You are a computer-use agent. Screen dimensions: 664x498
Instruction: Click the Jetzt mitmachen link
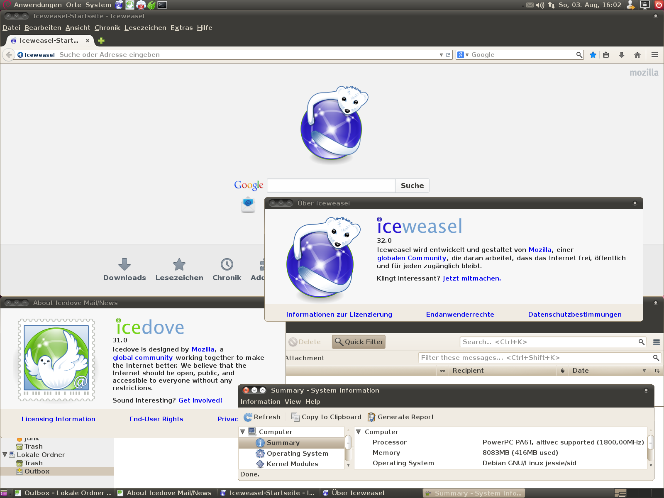pyautogui.click(x=471, y=278)
